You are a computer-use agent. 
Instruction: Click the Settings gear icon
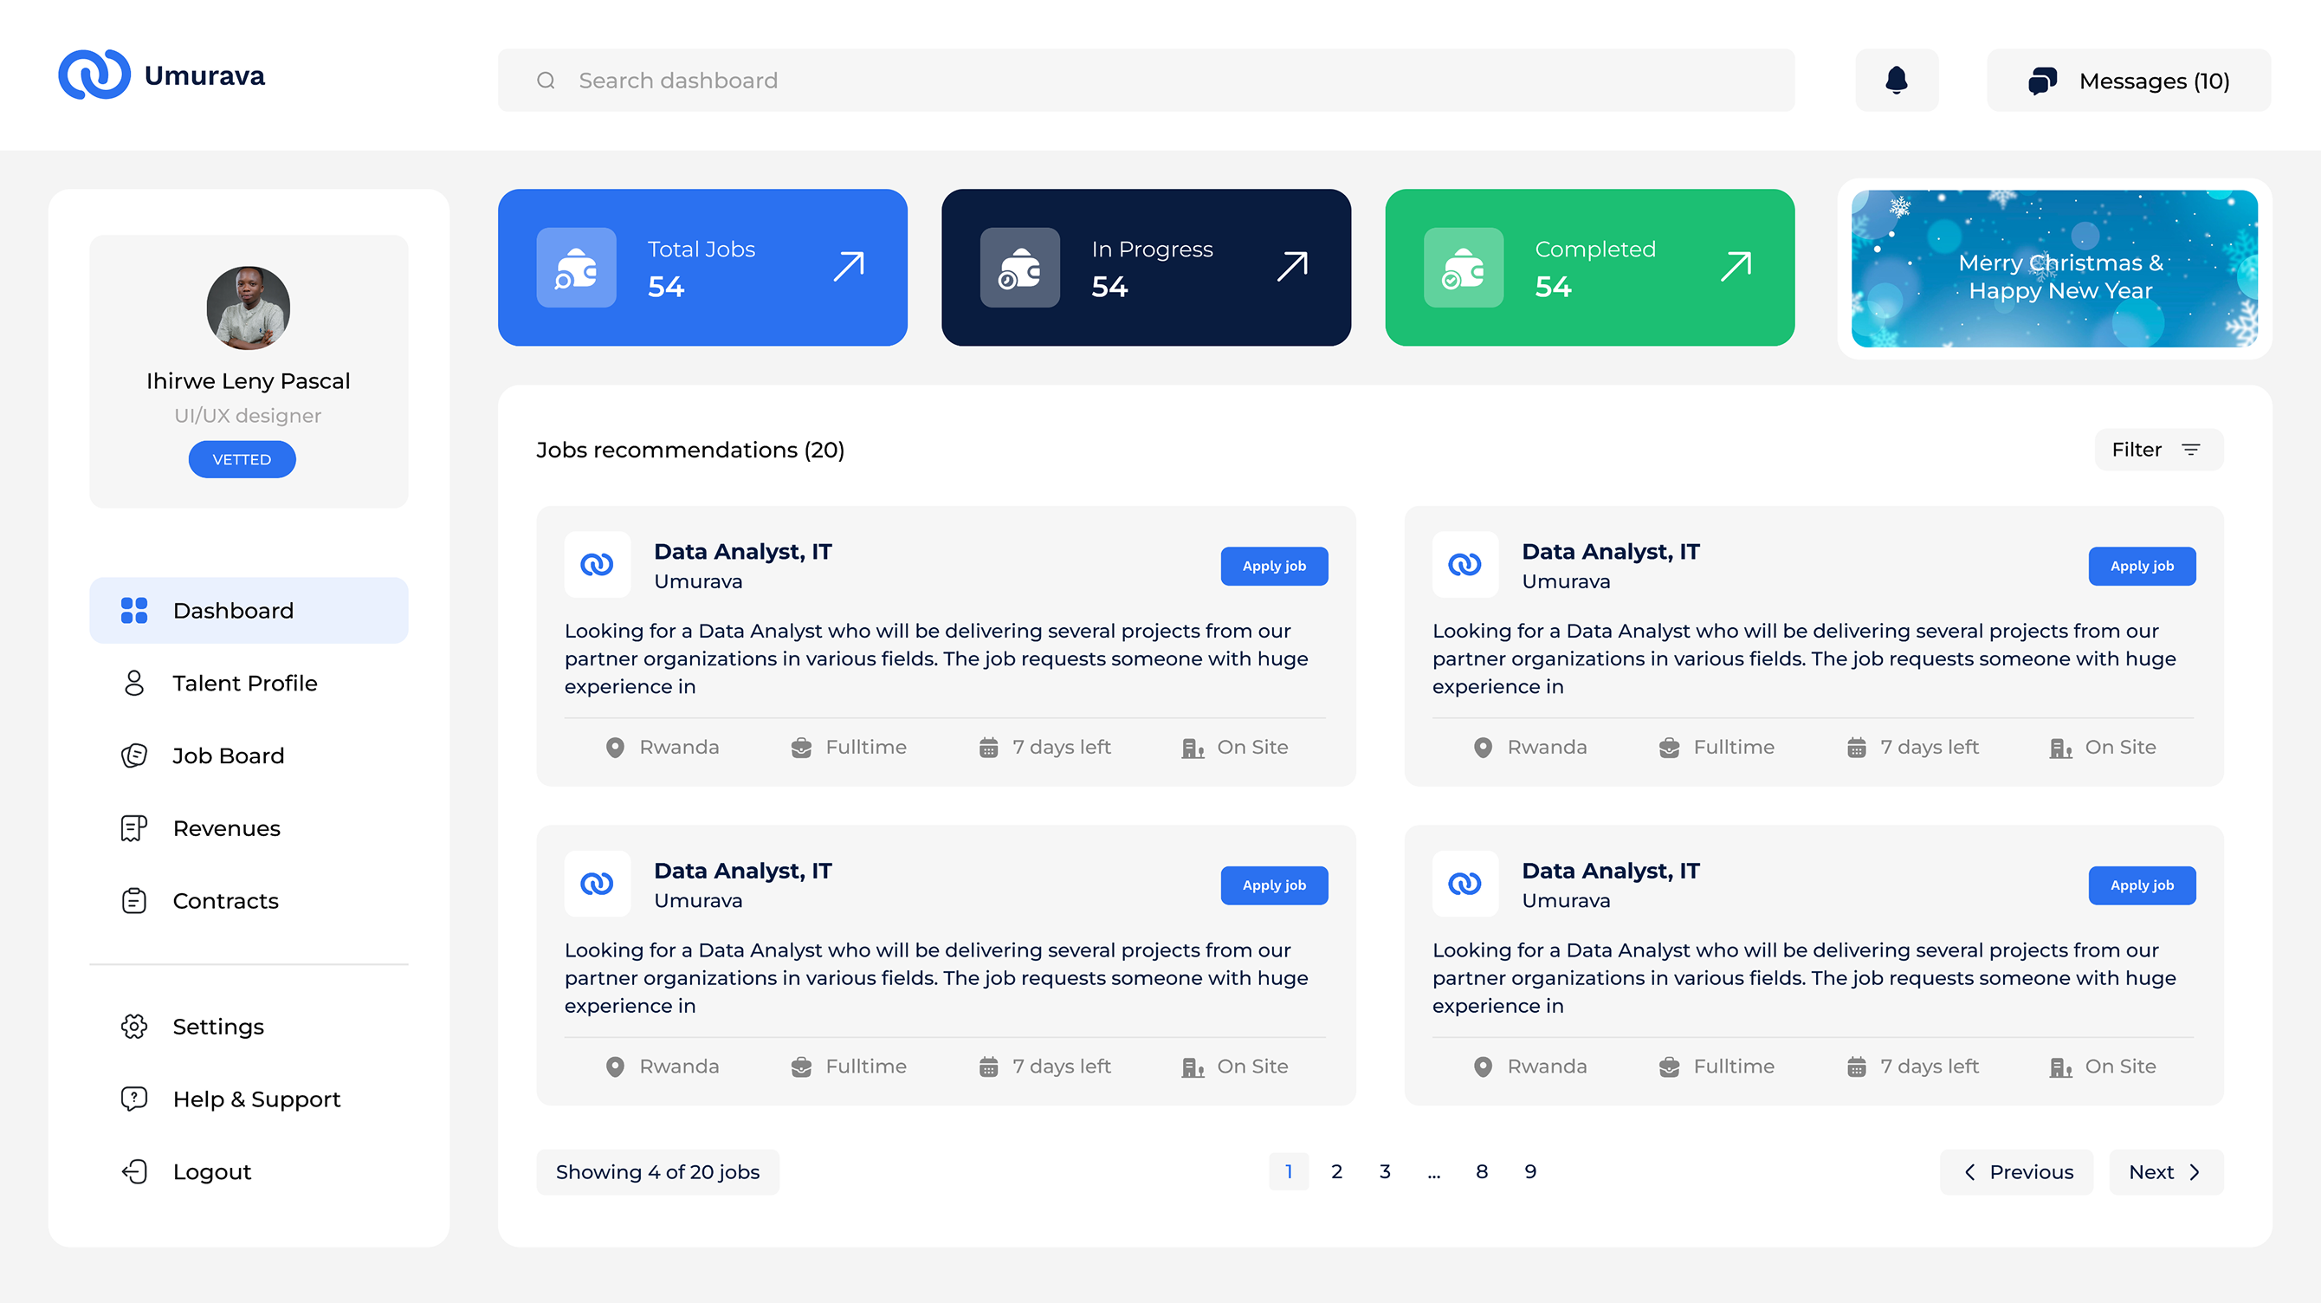click(x=134, y=1027)
